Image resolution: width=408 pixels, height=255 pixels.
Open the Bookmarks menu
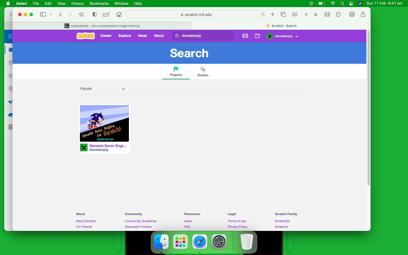[x=99, y=3]
